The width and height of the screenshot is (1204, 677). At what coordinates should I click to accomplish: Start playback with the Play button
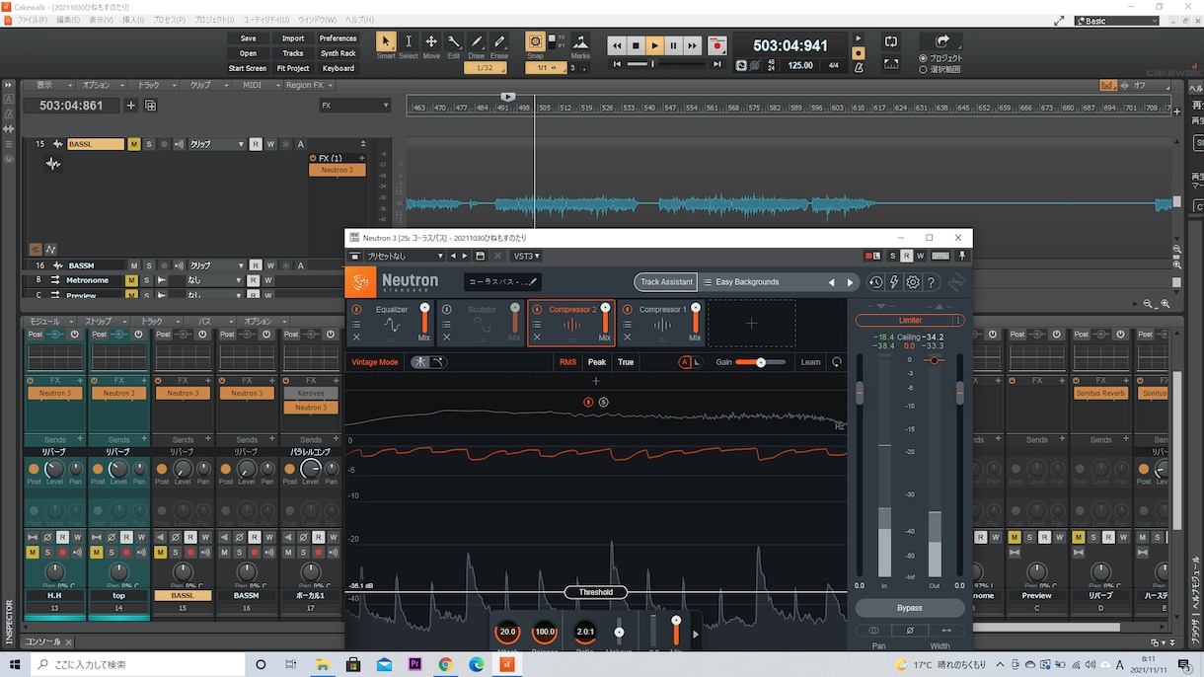click(x=655, y=45)
